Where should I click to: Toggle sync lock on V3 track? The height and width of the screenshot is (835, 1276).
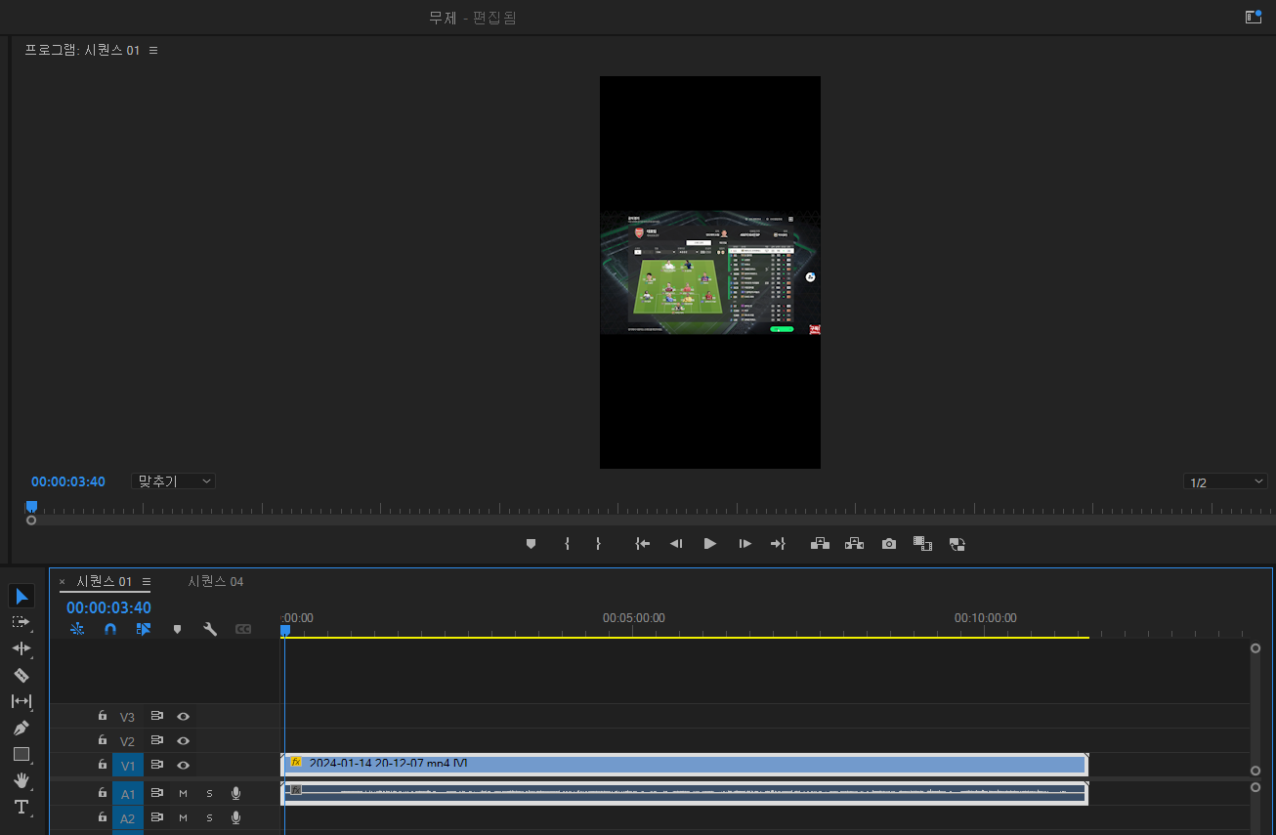coord(156,716)
